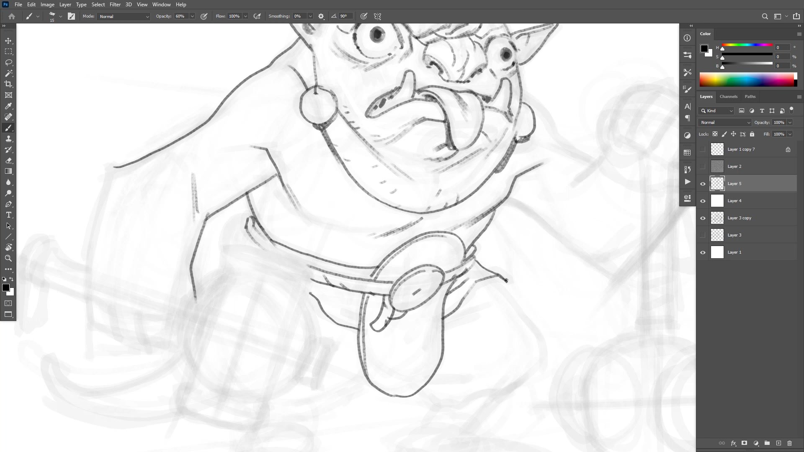
Task: Click the brush Opacity percentage field
Action: pyautogui.click(x=180, y=16)
